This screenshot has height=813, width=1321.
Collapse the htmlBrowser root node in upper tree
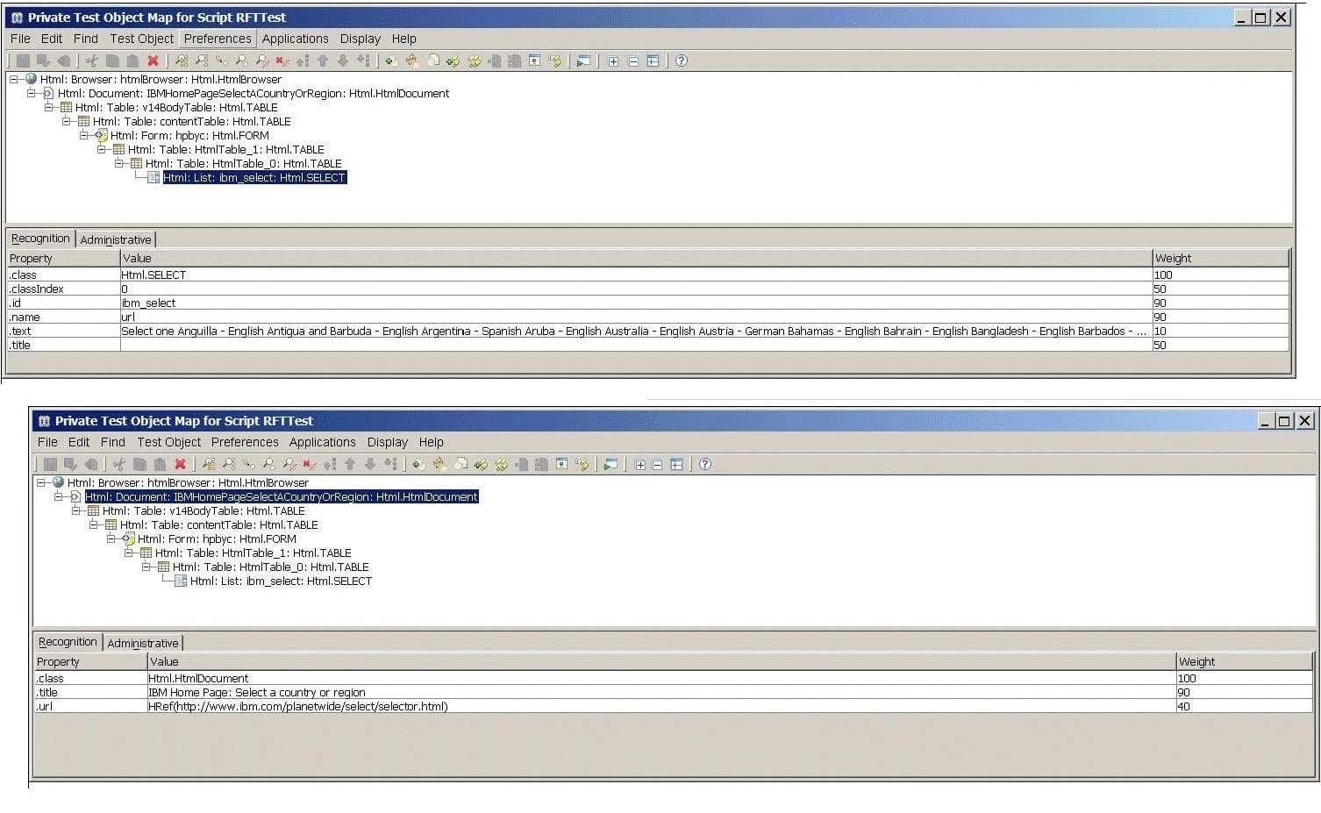[14, 79]
